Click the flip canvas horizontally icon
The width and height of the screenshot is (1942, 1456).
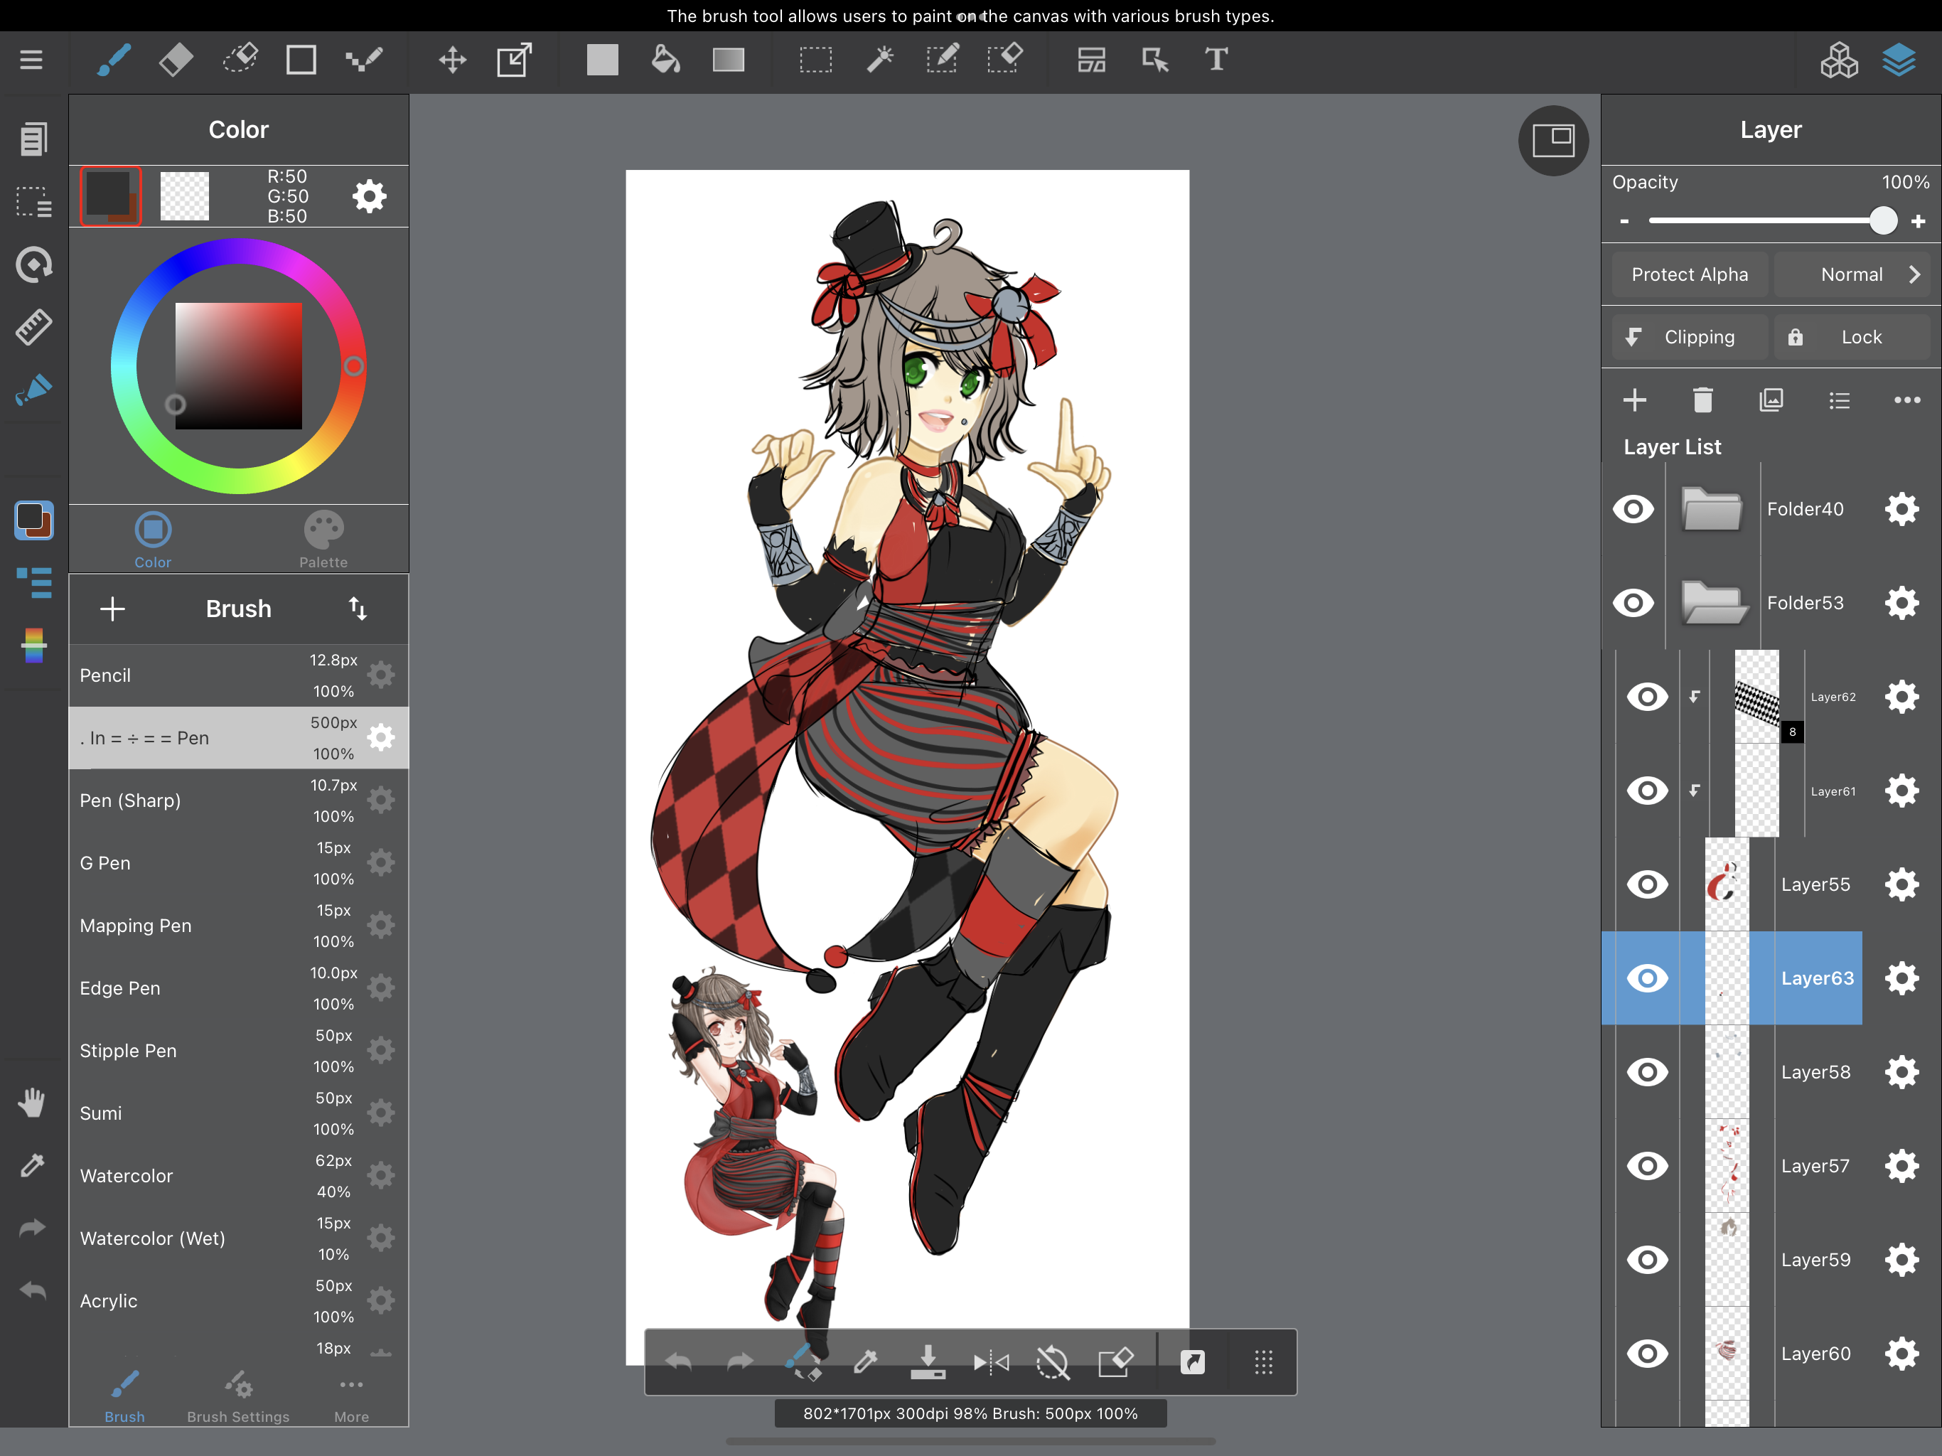click(x=990, y=1362)
